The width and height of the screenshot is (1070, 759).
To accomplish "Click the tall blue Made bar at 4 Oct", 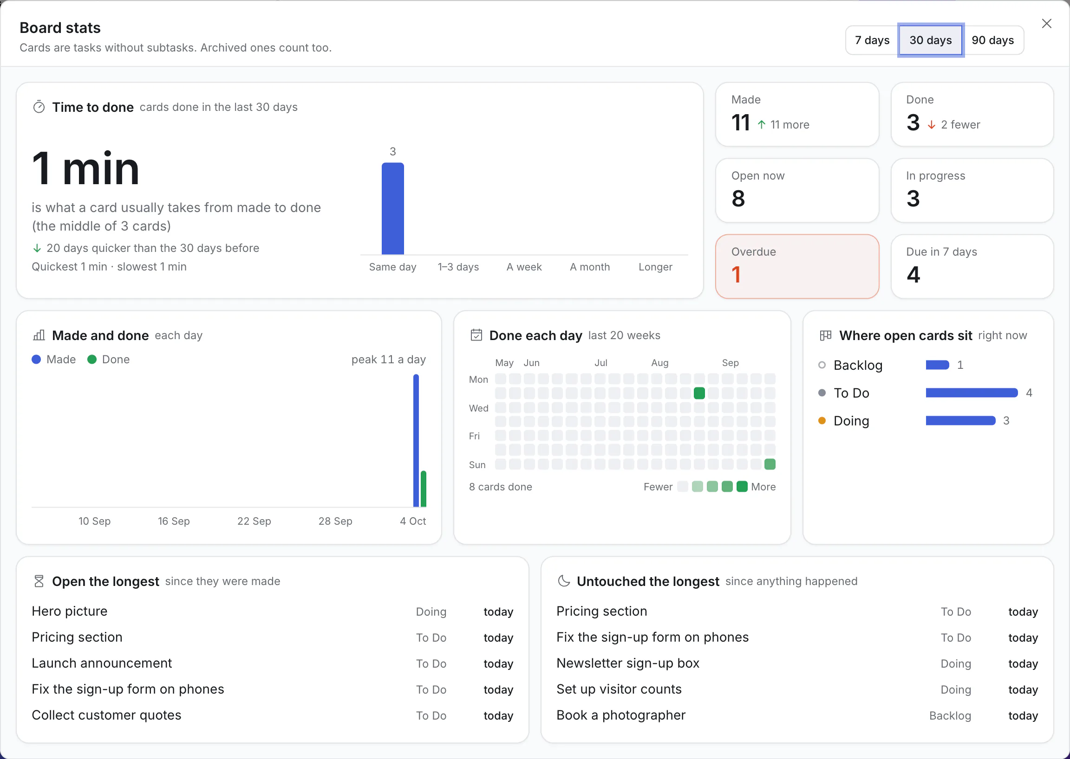I will click(416, 441).
